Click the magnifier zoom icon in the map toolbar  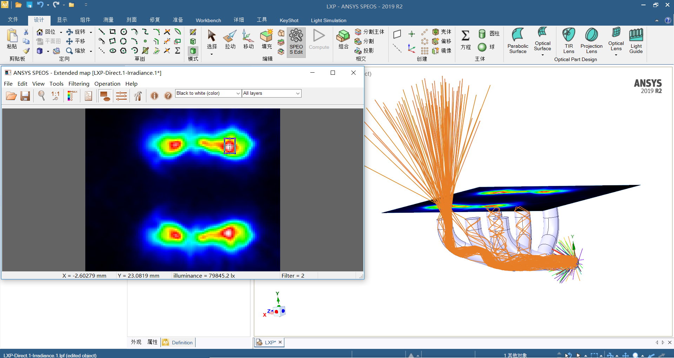[x=41, y=96]
